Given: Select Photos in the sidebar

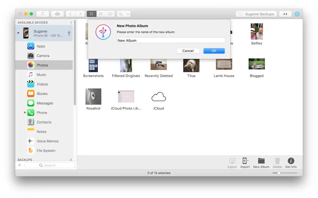Looking at the screenshot, I should click(42, 65).
